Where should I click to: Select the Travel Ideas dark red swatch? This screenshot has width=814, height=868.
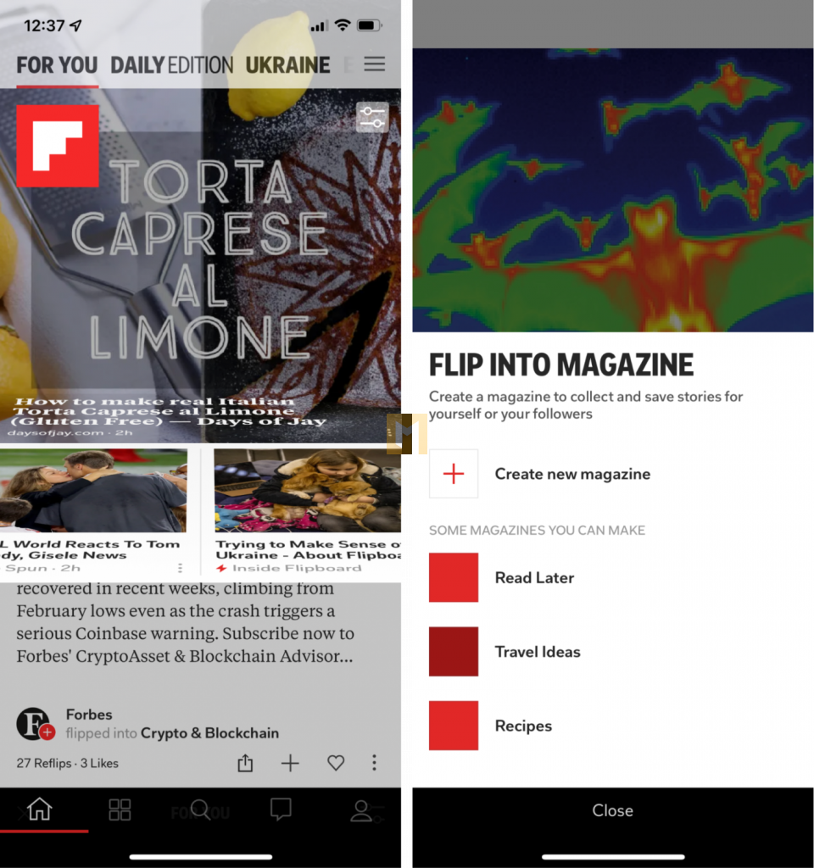click(454, 652)
